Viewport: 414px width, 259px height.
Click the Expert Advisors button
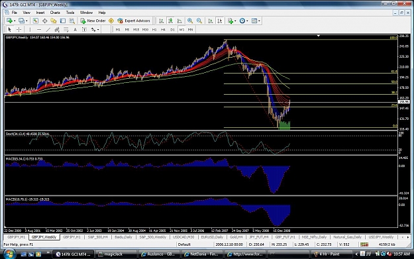point(134,21)
